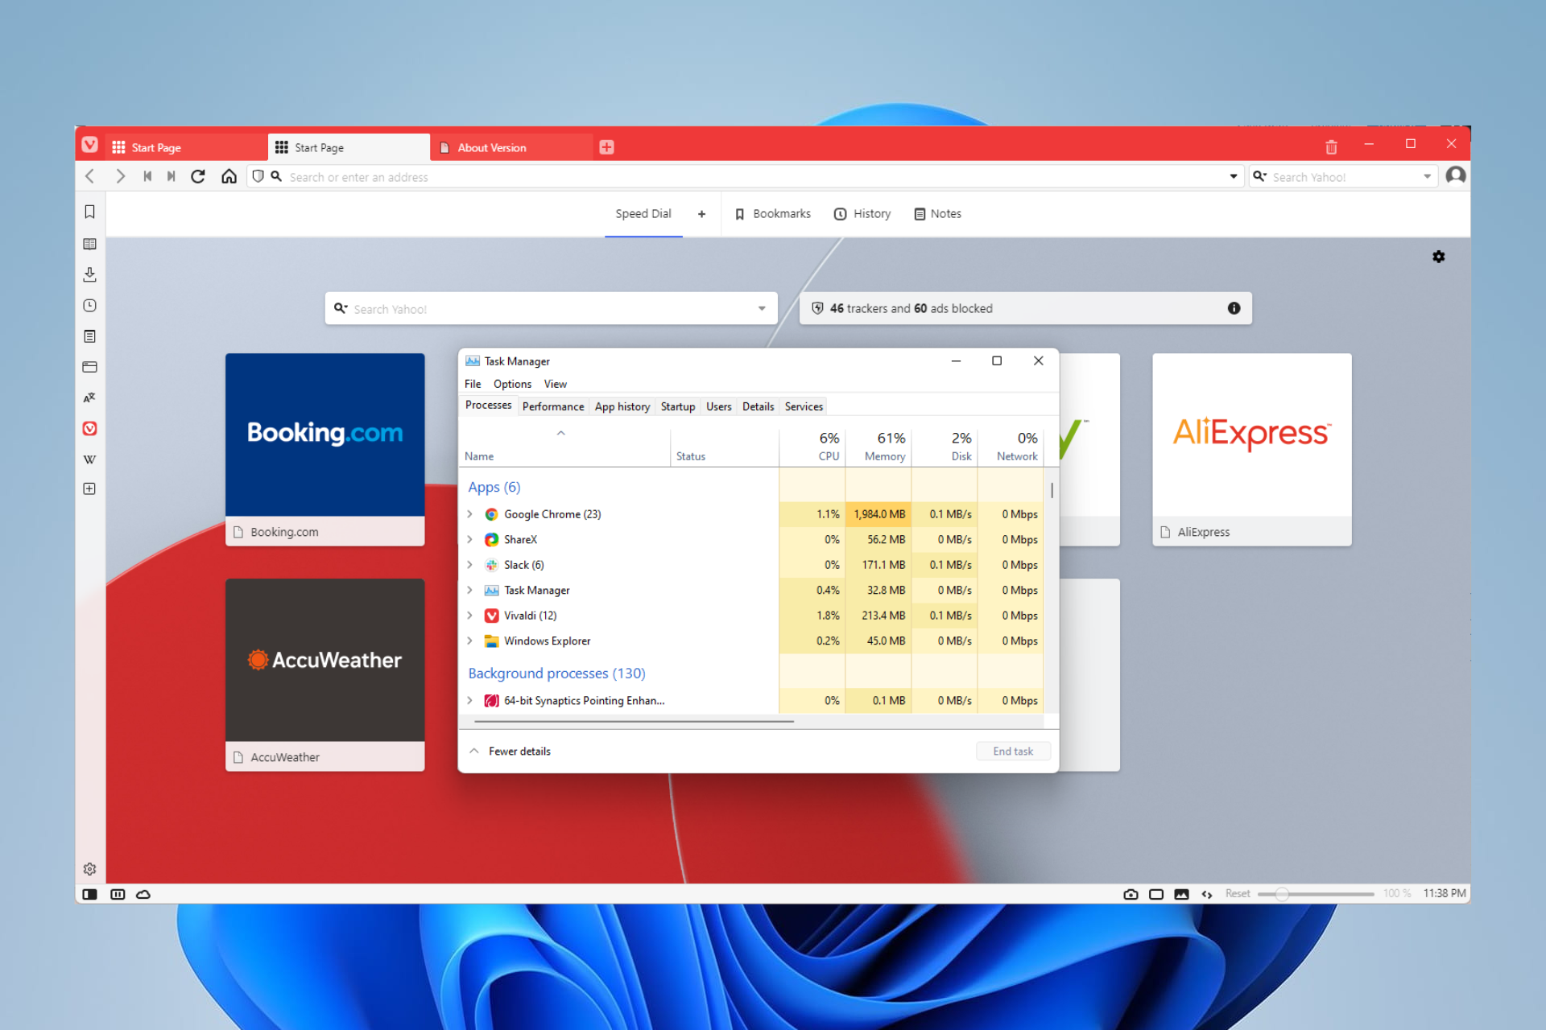Toggle images and animations loading
Screen dimensions: 1546x1030
click(x=1181, y=894)
